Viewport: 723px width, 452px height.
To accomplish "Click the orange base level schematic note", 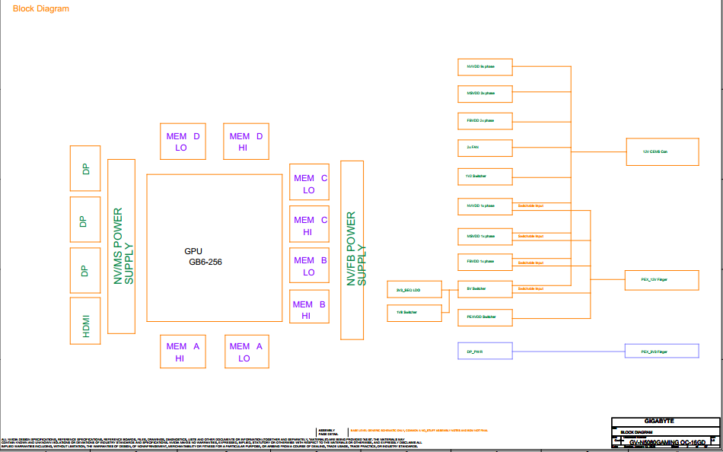I will (419, 431).
